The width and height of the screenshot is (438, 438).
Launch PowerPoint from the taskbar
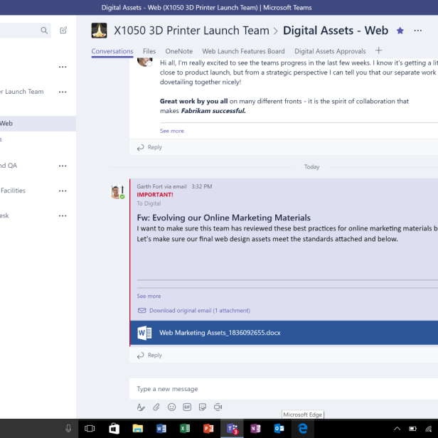[208, 429]
